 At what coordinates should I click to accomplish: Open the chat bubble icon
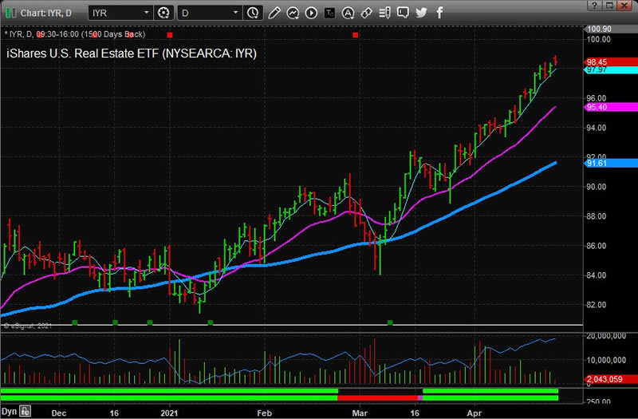click(403, 13)
